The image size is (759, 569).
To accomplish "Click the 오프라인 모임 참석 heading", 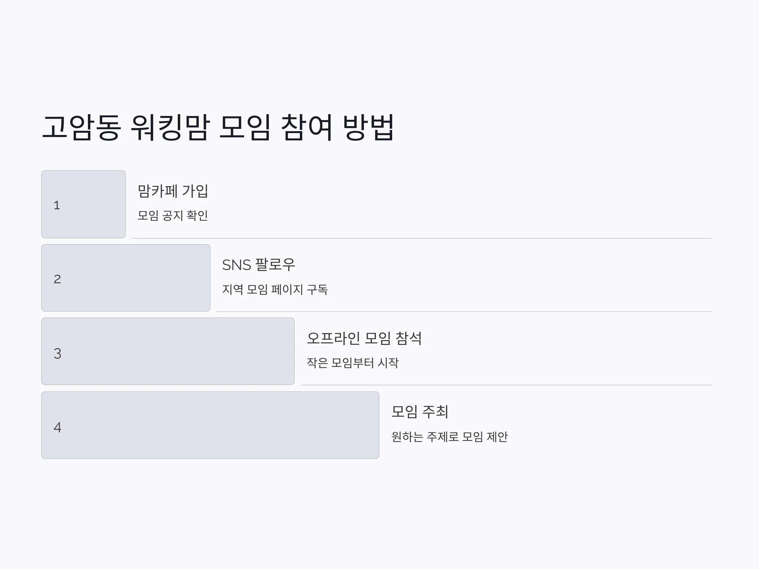I will click(x=364, y=338).
